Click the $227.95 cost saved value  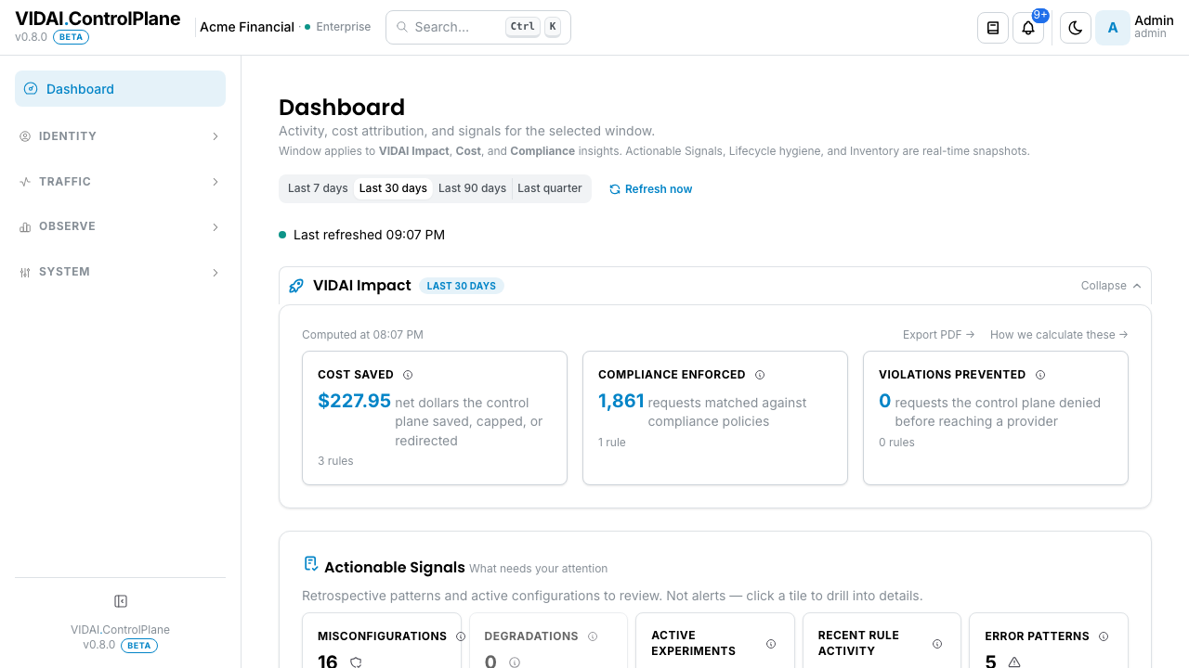(354, 401)
